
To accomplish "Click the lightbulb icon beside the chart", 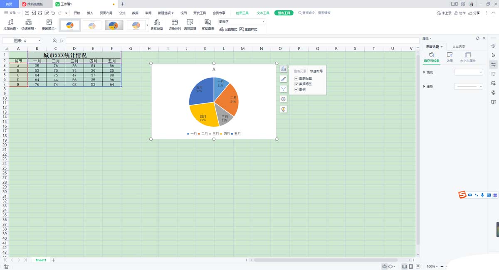I will coord(283,109).
